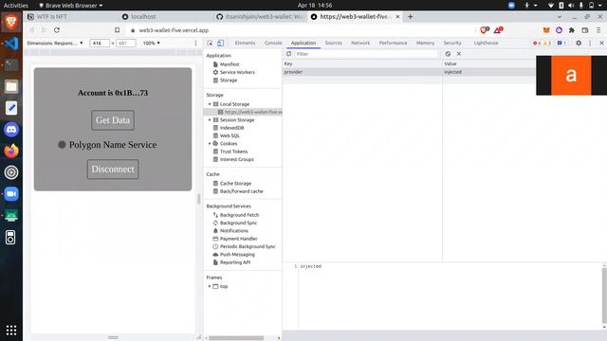
Task: Open the 100% zoom dropdown
Action: point(152,43)
